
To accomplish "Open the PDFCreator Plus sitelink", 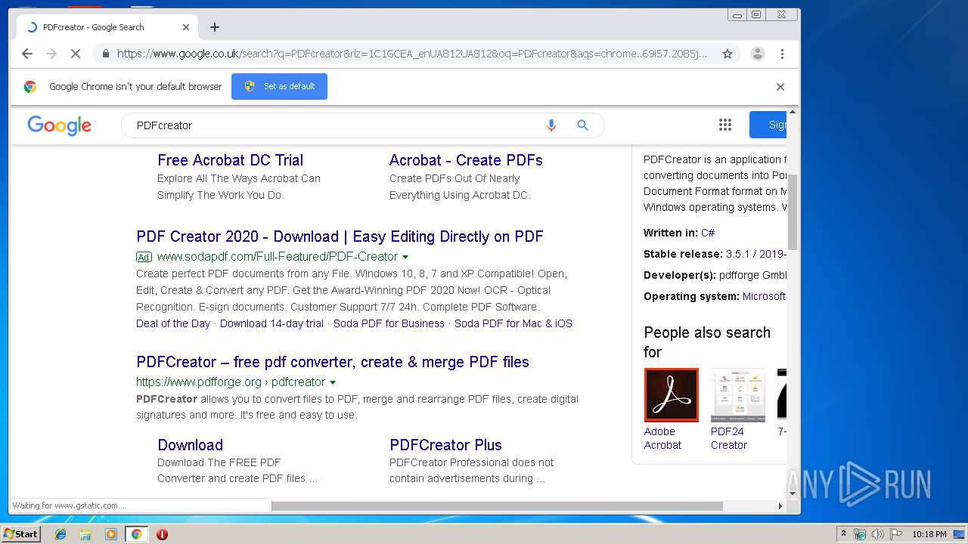I will tap(445, 445).
